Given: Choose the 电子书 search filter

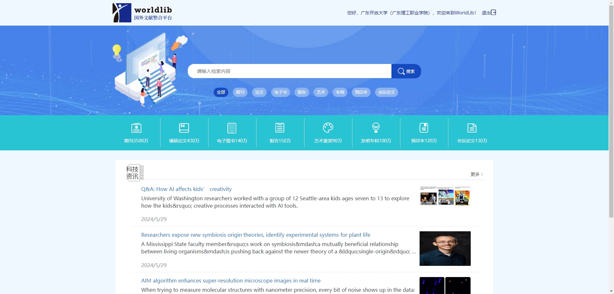Looking at the screenshot, I should [280, 92].
